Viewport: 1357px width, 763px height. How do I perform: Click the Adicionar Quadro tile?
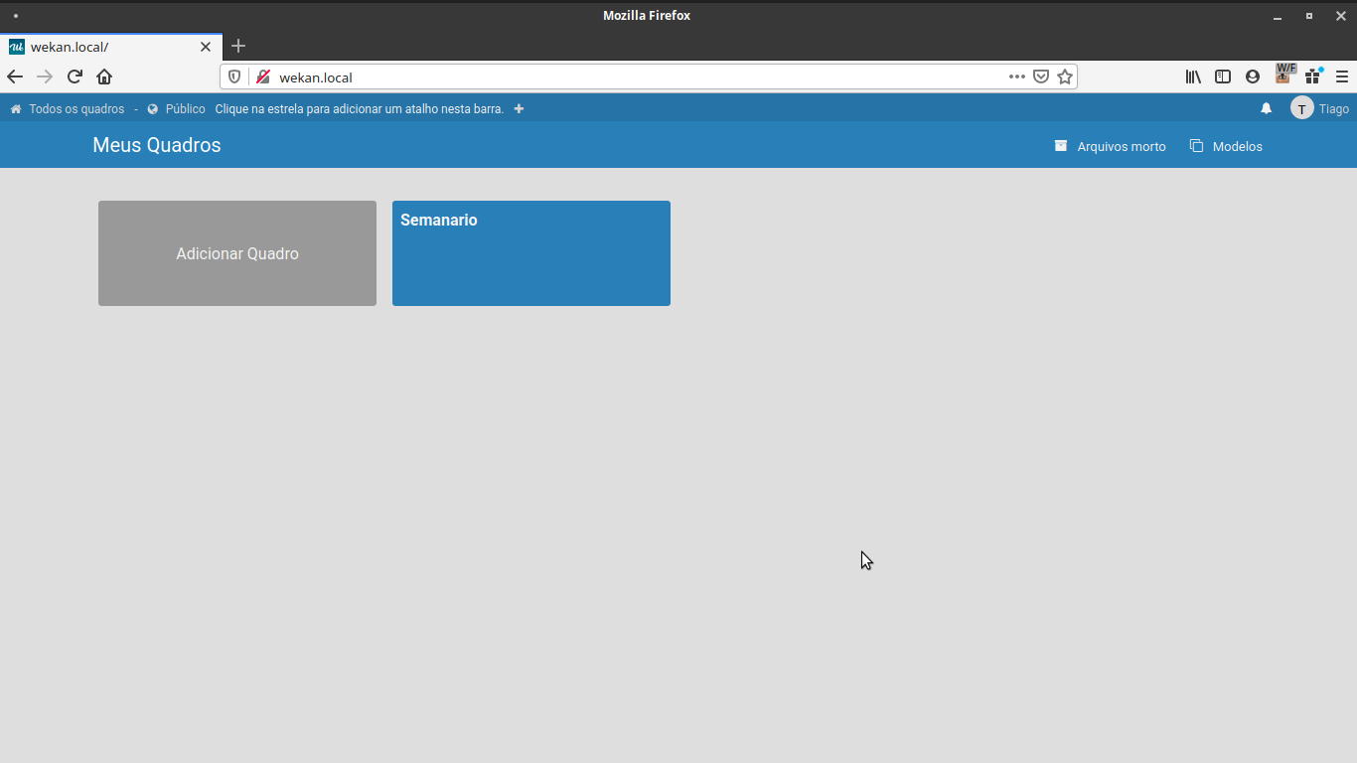point(236,253)
